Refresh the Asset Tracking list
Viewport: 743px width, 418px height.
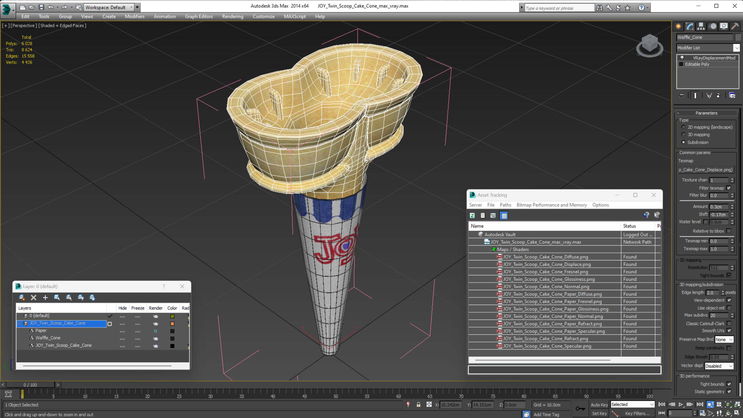pyautogui.click(x=472, y=215)
